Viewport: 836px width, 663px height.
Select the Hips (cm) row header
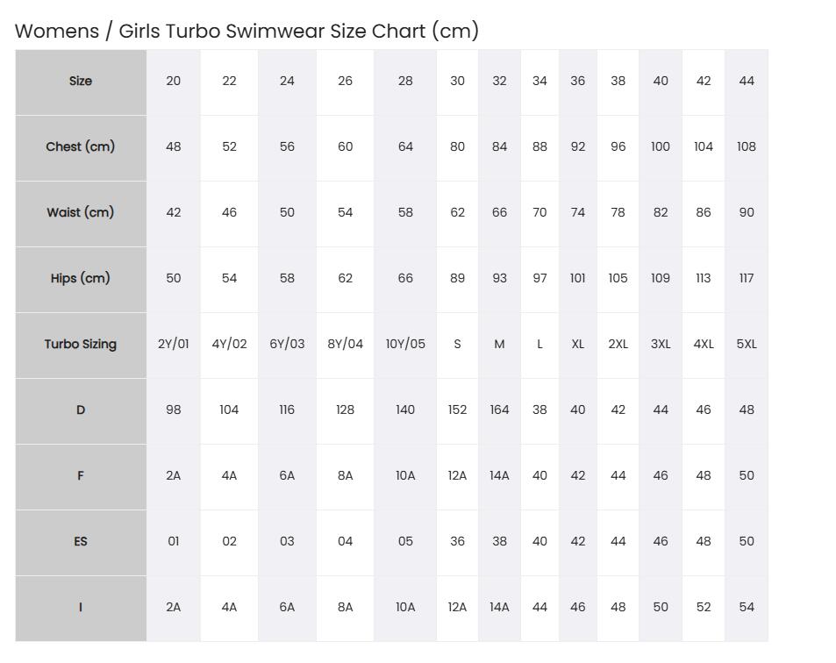[x=81, y=279]
